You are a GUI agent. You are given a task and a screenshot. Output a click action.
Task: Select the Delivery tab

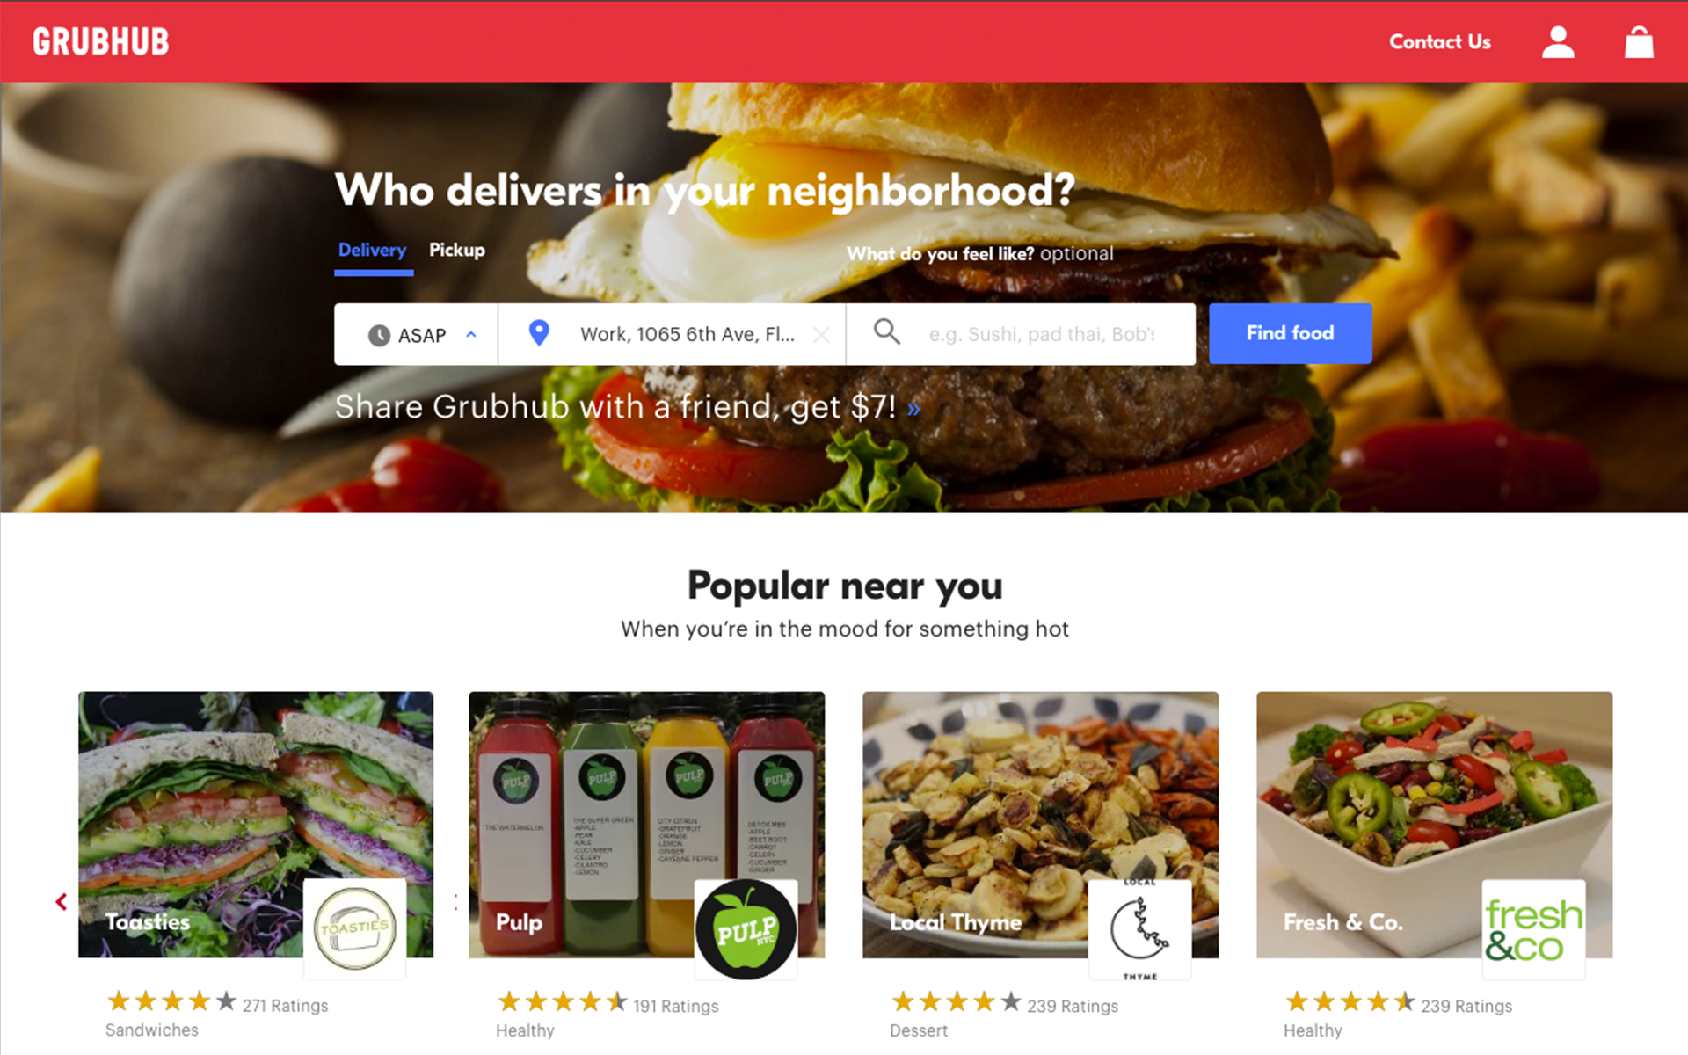(x=373, y=251)
